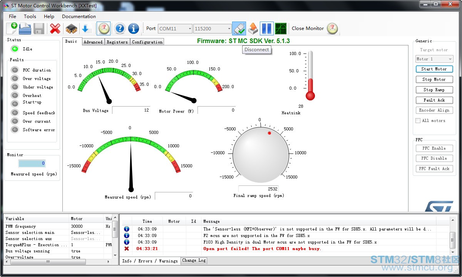Click the Bus Voltage value field

pyautogui.click(x=131, y=110)
